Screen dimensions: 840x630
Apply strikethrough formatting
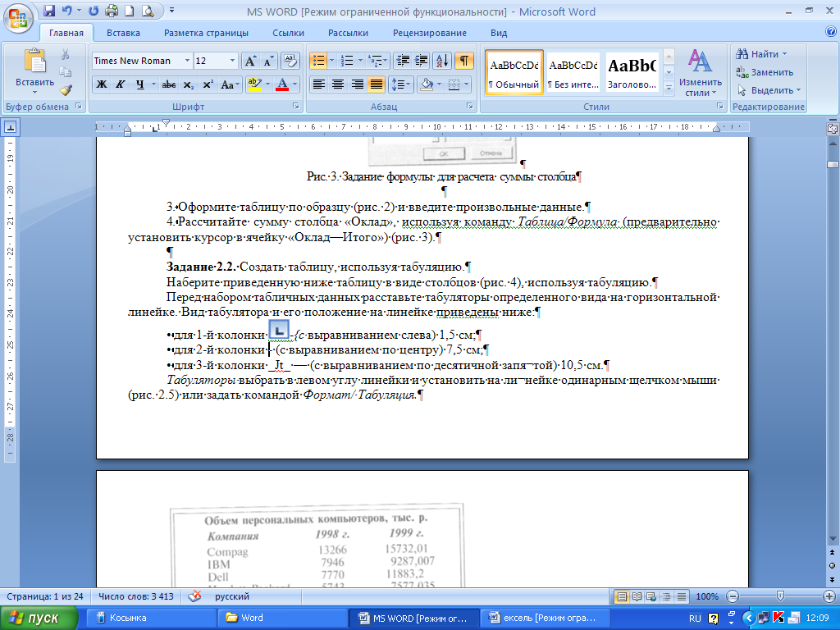click(169, 84)
